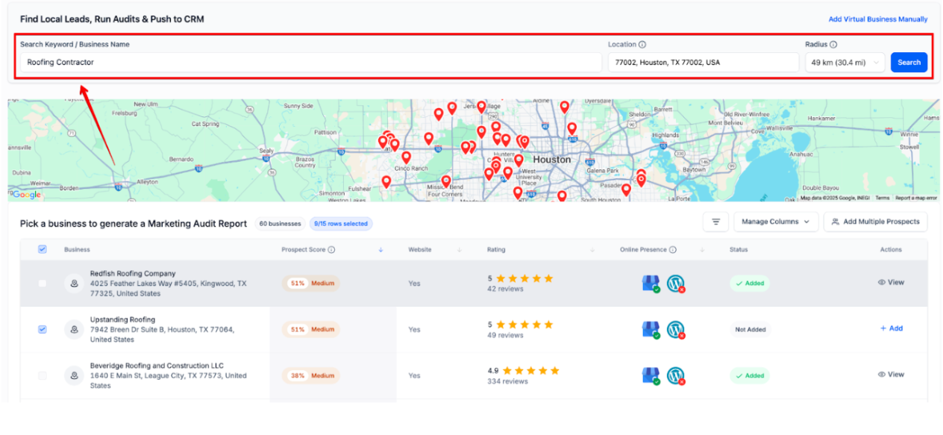Click Google Business icon for Redfish Roofing
Viewport: 943px width, 435px height.
click(x=651, y=284)
